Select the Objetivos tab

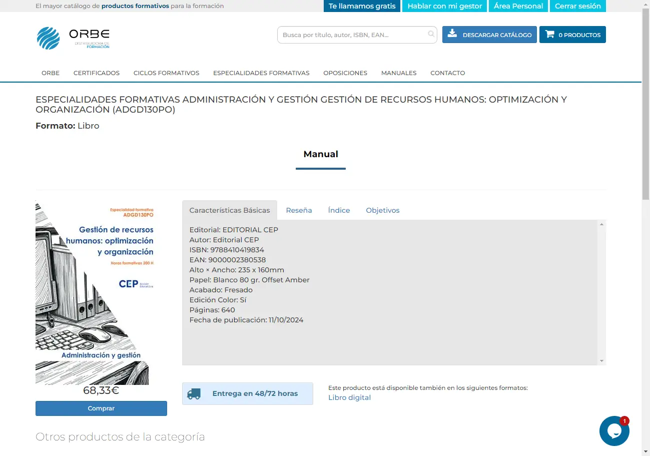(x=382, y=210)
